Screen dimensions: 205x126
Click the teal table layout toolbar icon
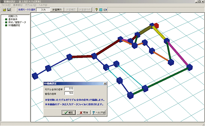pyautogui.click(x=101, y=10)
